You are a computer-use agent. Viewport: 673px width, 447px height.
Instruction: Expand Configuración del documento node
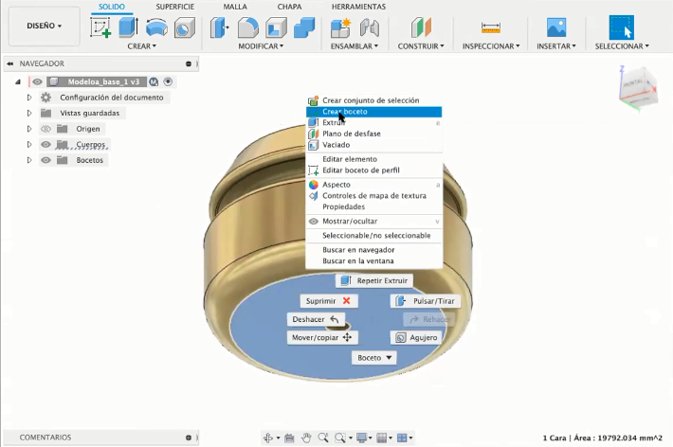click(29, 98)
